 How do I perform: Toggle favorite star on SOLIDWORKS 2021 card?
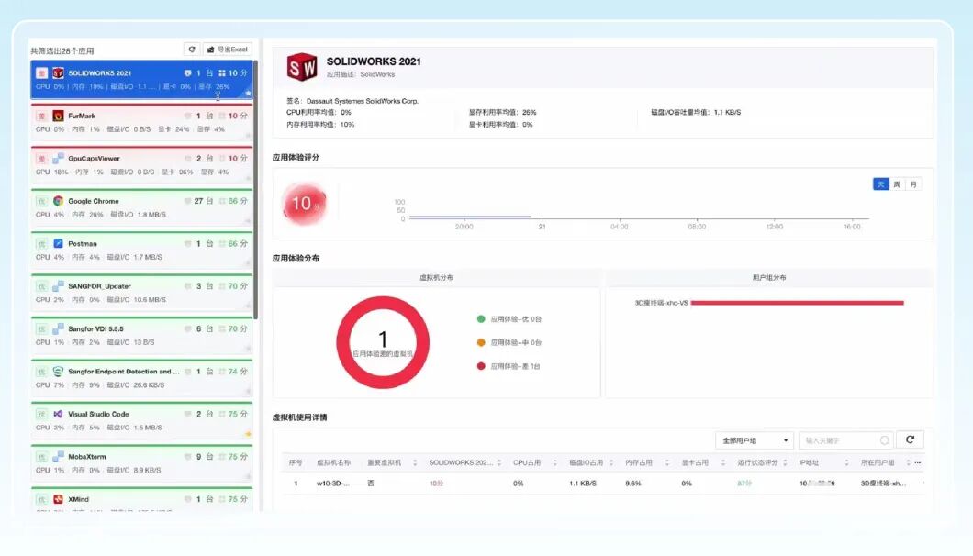click(x=248, y=93)
